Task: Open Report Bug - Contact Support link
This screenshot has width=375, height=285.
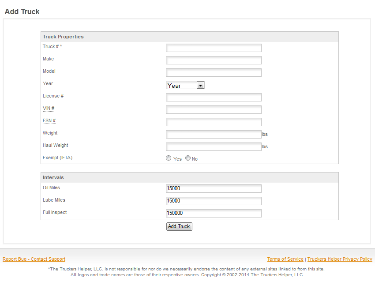Action: point(34,259)
